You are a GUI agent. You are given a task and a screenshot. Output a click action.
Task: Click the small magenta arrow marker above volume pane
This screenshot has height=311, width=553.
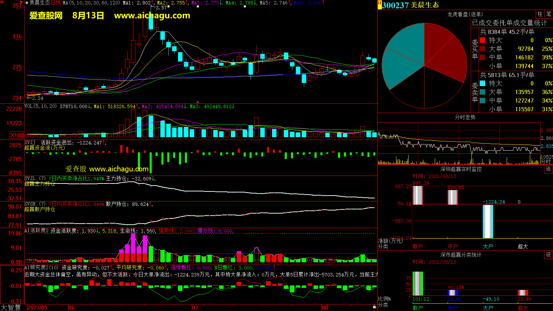pos(197,102)
